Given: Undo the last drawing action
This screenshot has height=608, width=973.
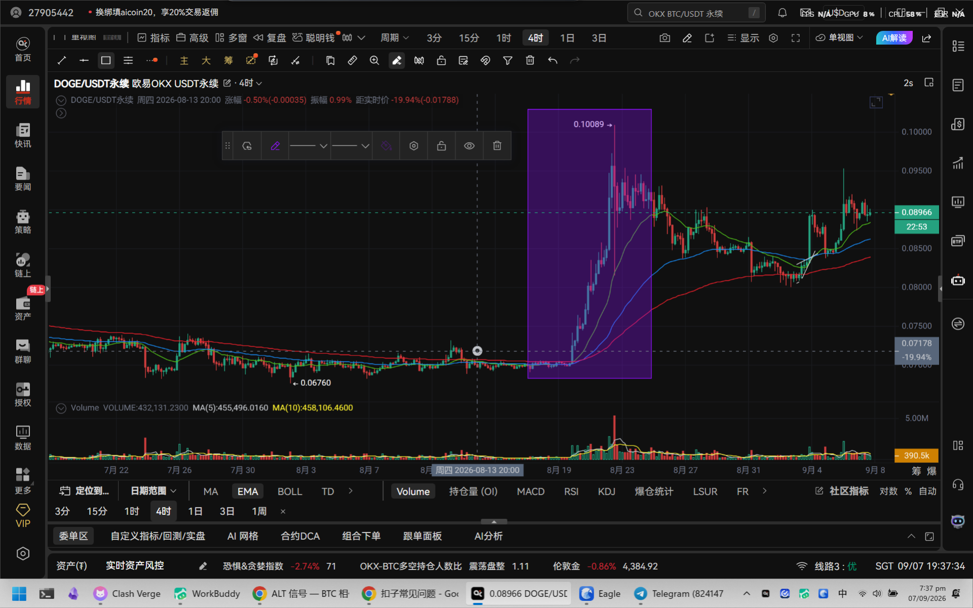Looking at the screenshot, I should 553,61.
